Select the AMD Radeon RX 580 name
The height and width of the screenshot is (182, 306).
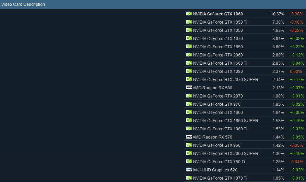(212, 88)
